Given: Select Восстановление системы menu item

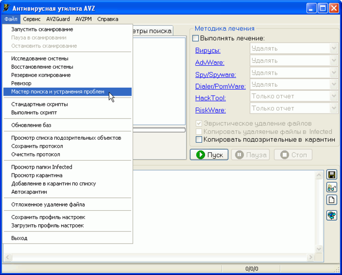Looking at the screenshot, I should (x=68, y=67).
